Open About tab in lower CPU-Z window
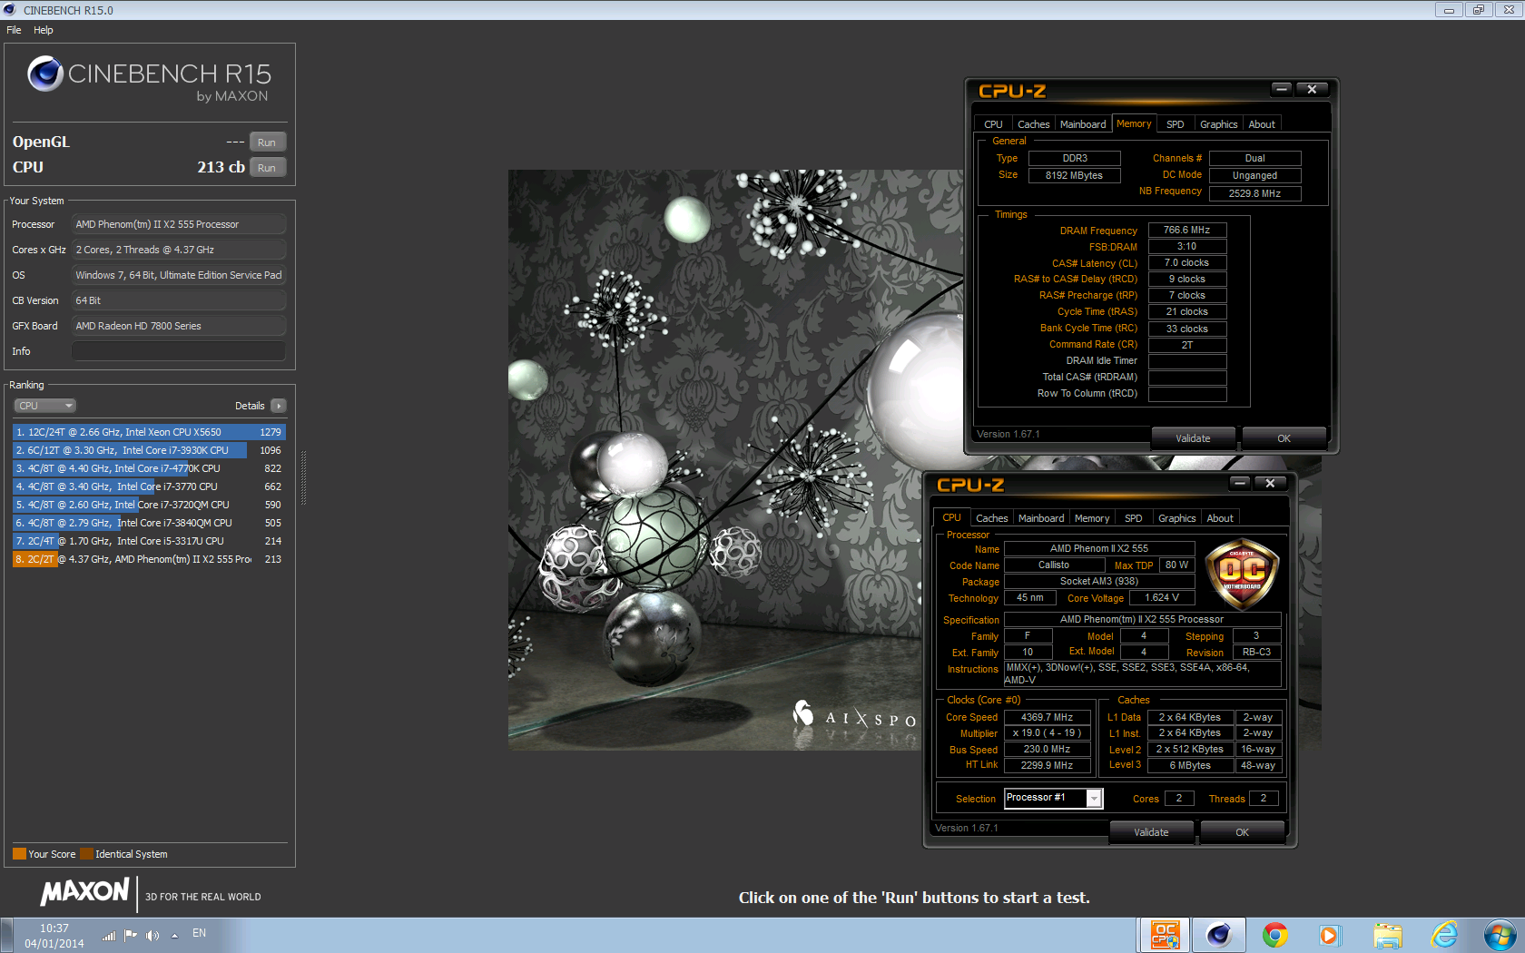Viewport: 1525px width, 953px height. 1220,518
